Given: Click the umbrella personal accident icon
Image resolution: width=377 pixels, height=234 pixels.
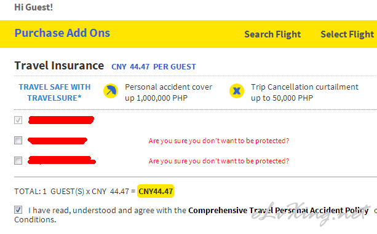Looking at the screenshot, I should click(x=111, y=91).
